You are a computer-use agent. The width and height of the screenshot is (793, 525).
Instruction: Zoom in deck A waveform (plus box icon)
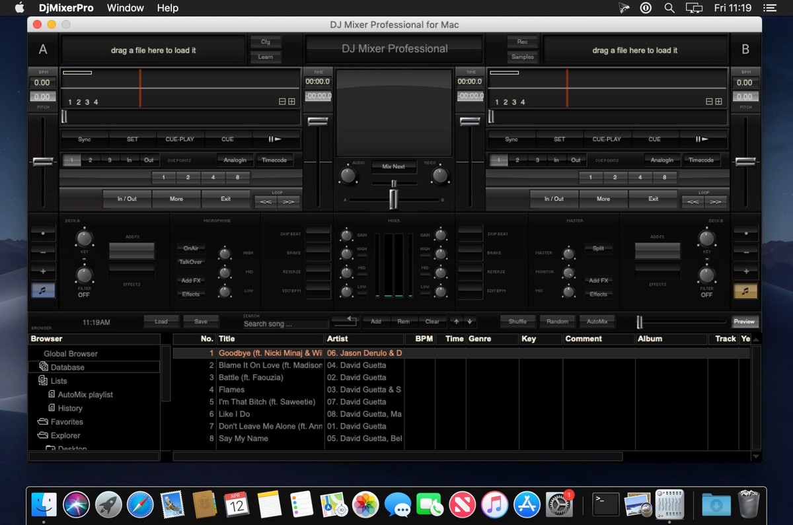(x=291, y=102)
